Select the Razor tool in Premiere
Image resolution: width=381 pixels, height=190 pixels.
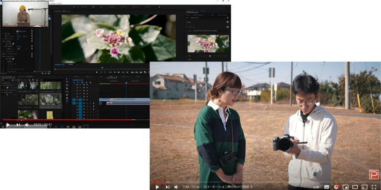(67, 89)
